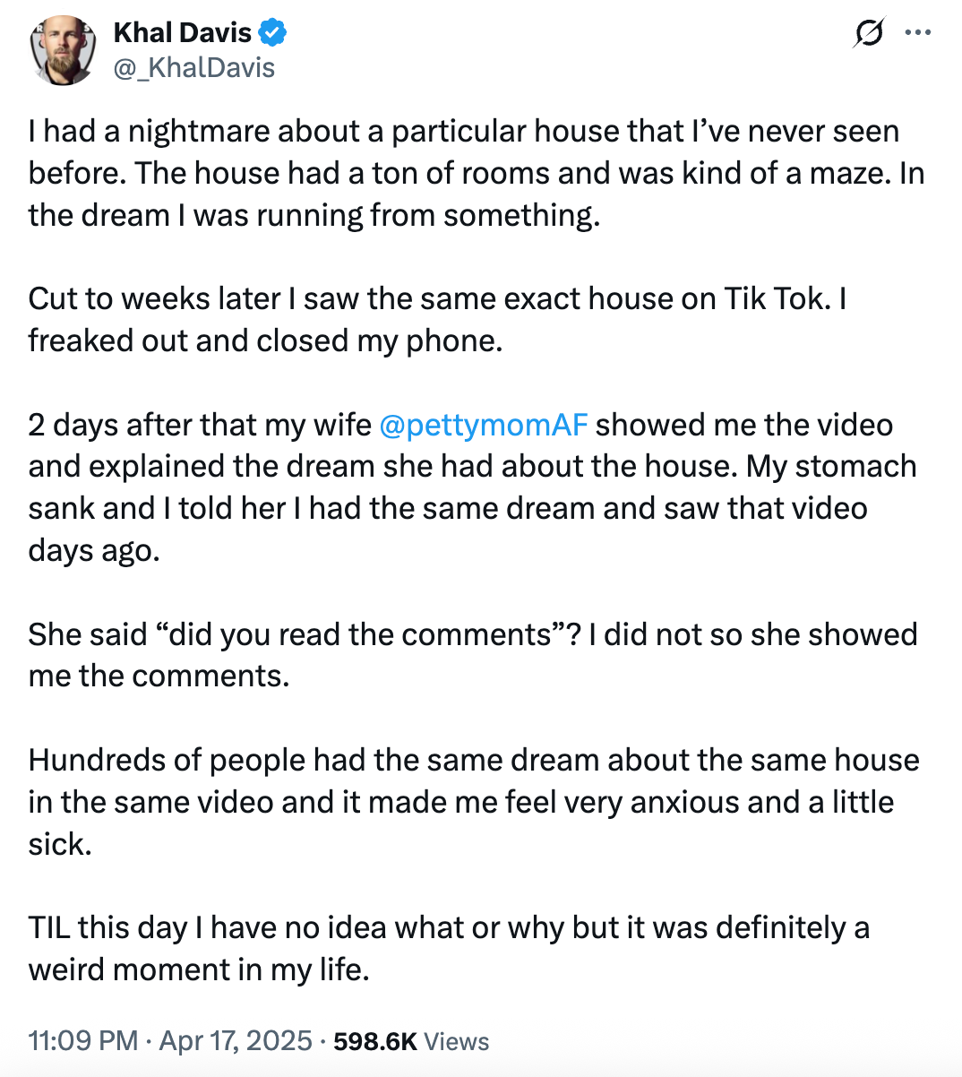Click the nightmare opening paragraph
962x1077 pixels.
(x=448, y=172)
